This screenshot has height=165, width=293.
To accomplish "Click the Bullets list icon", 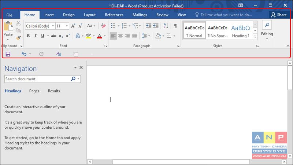I will click(x=113, y=26).
